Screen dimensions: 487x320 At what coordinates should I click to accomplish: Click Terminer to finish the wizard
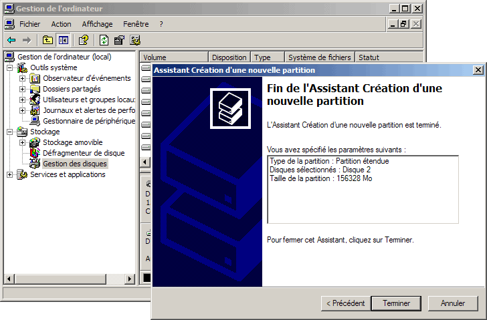[x=396, y=303]
